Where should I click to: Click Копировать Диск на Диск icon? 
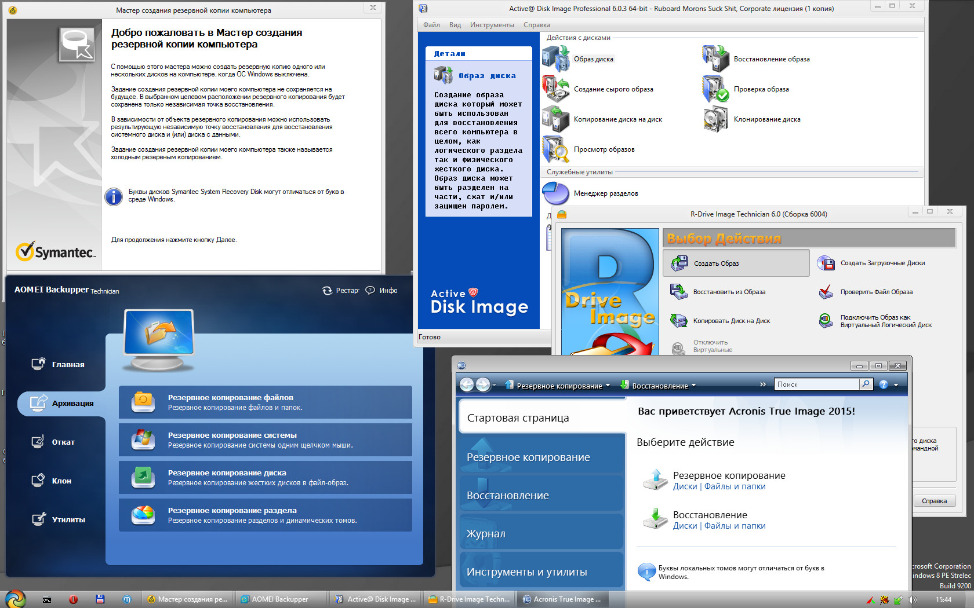[679, 320]
